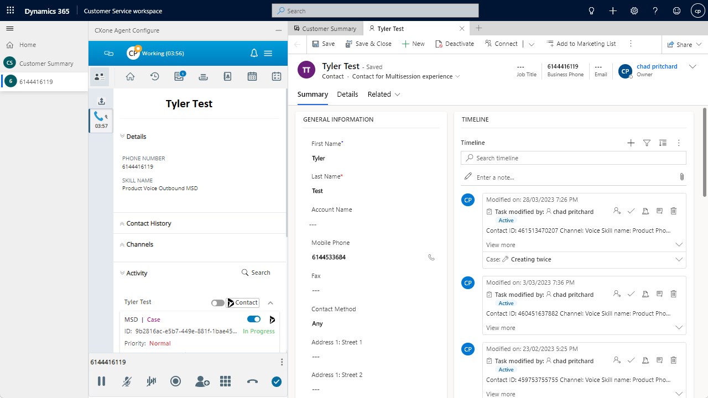This screenshot has width=708, height=398.
Task: Select the active outbound call tile 03:57
Action: (101, 120)
